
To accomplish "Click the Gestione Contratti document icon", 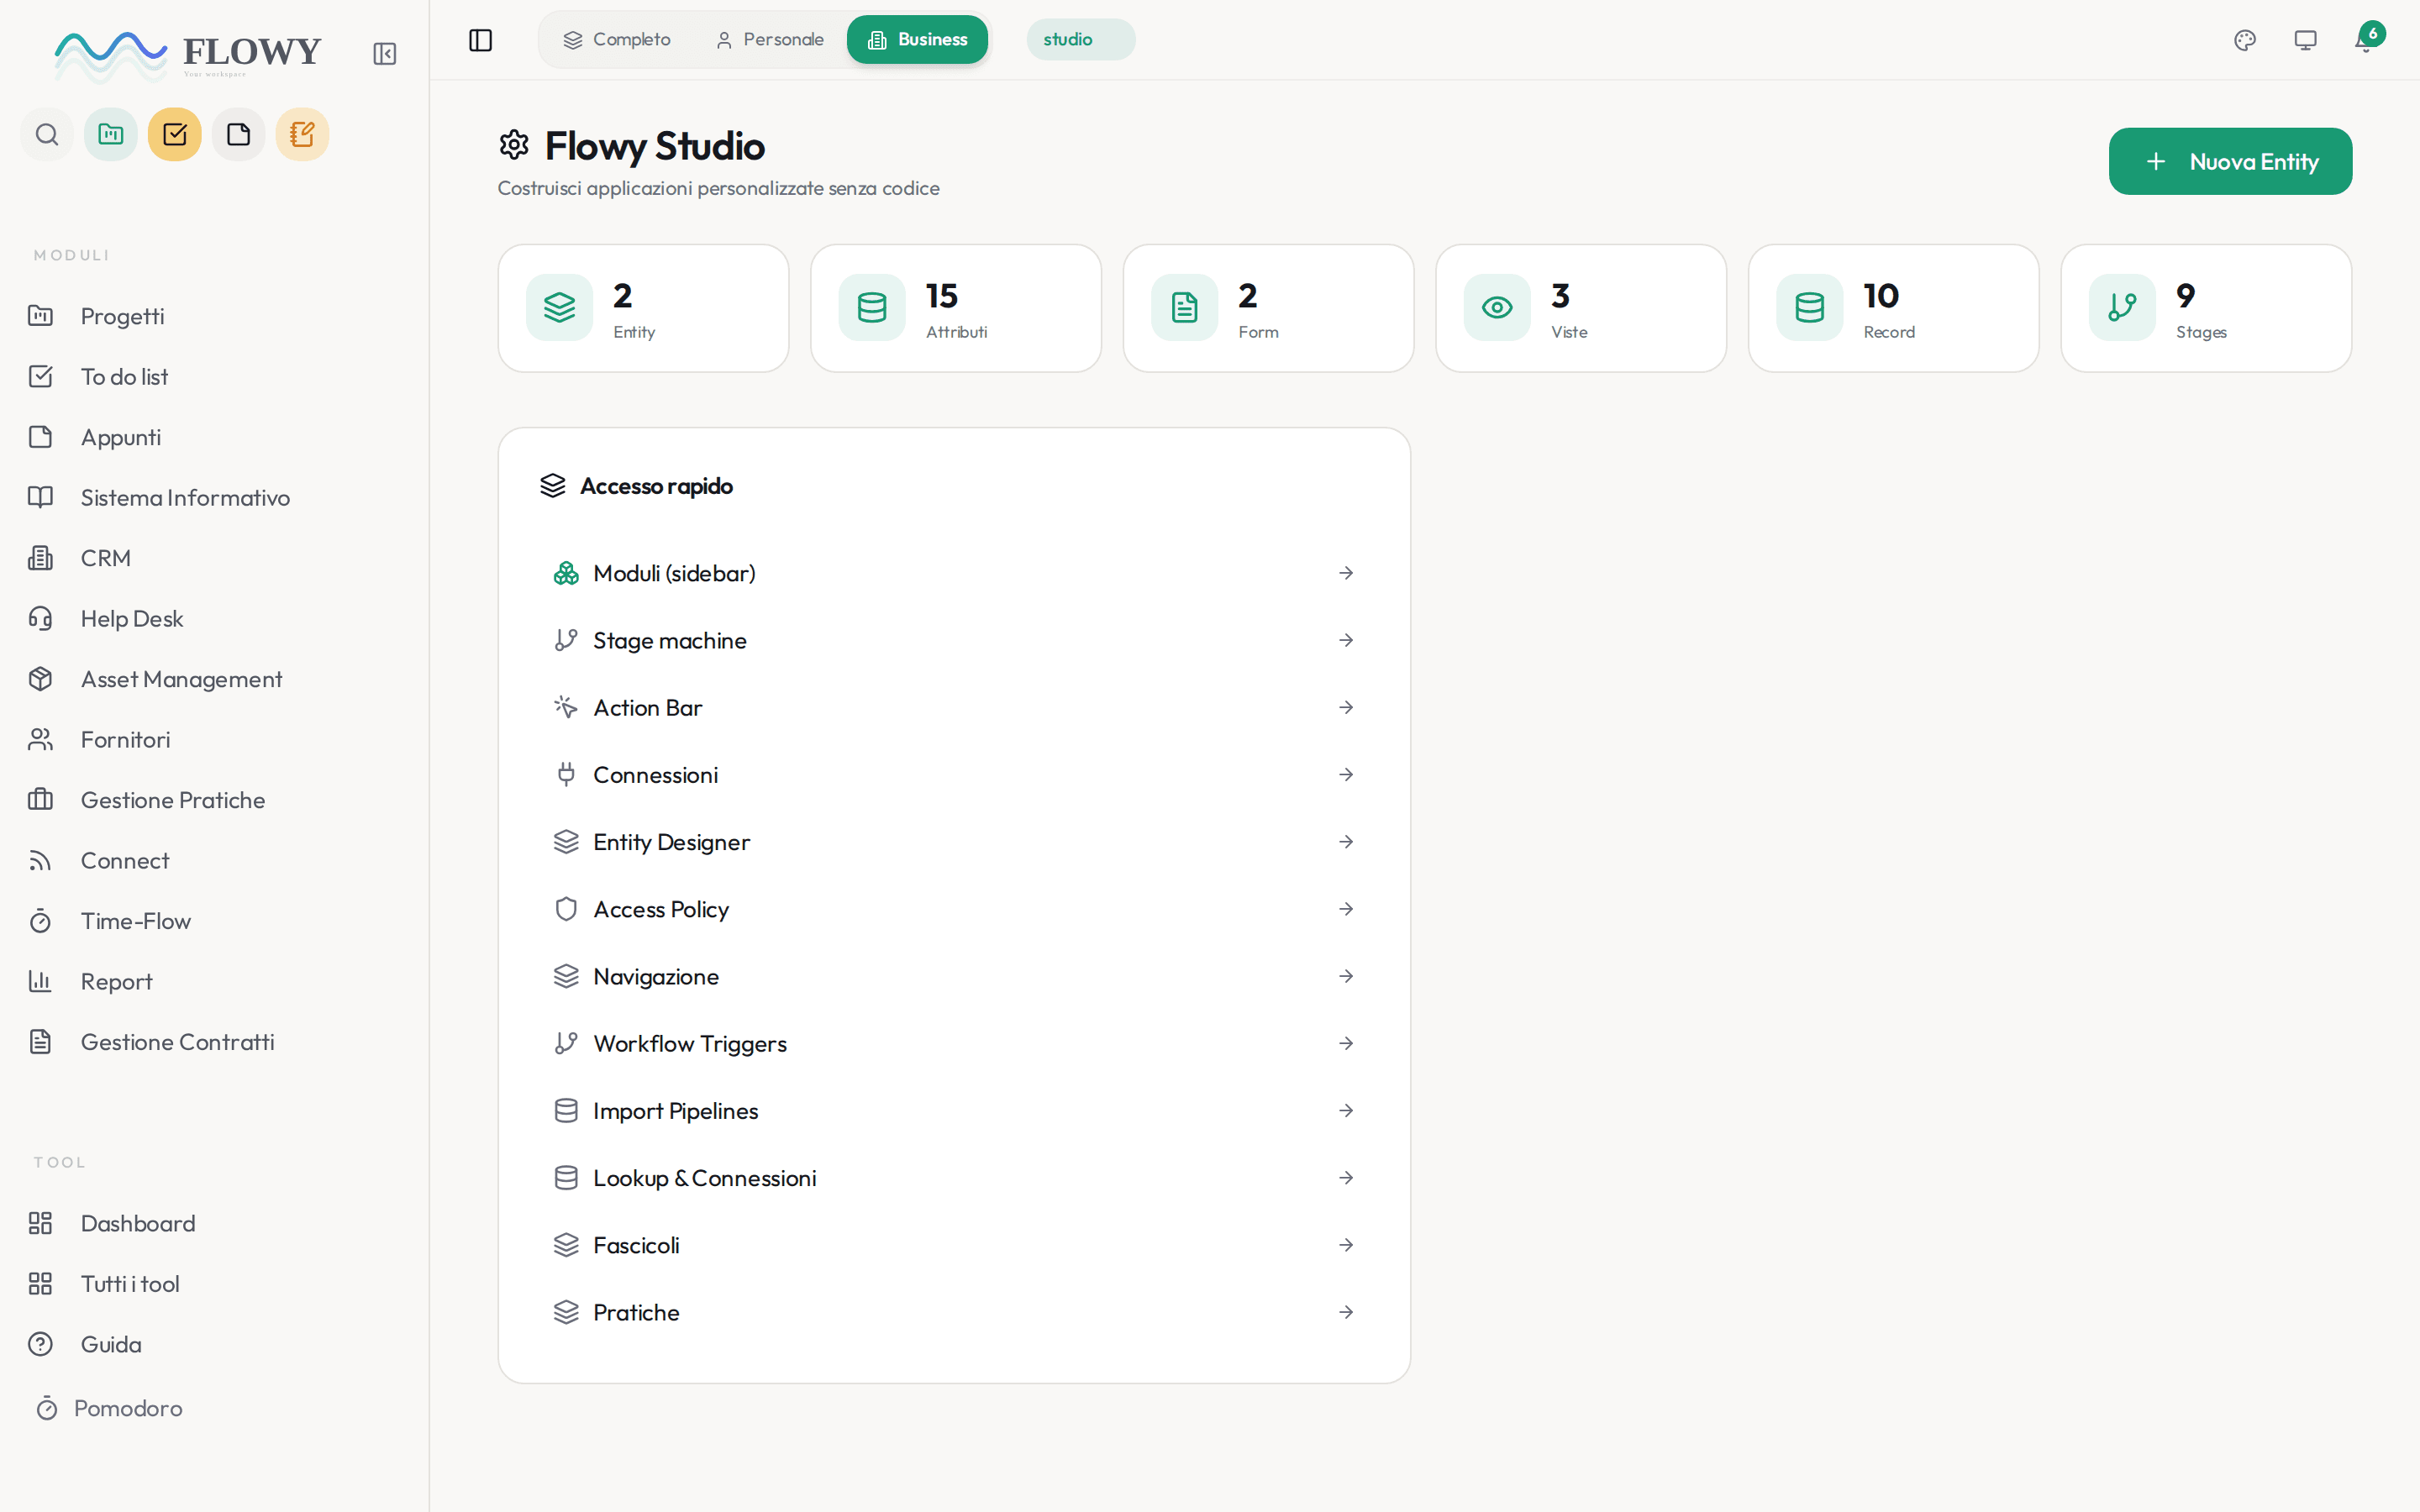I will (40, 1042).
